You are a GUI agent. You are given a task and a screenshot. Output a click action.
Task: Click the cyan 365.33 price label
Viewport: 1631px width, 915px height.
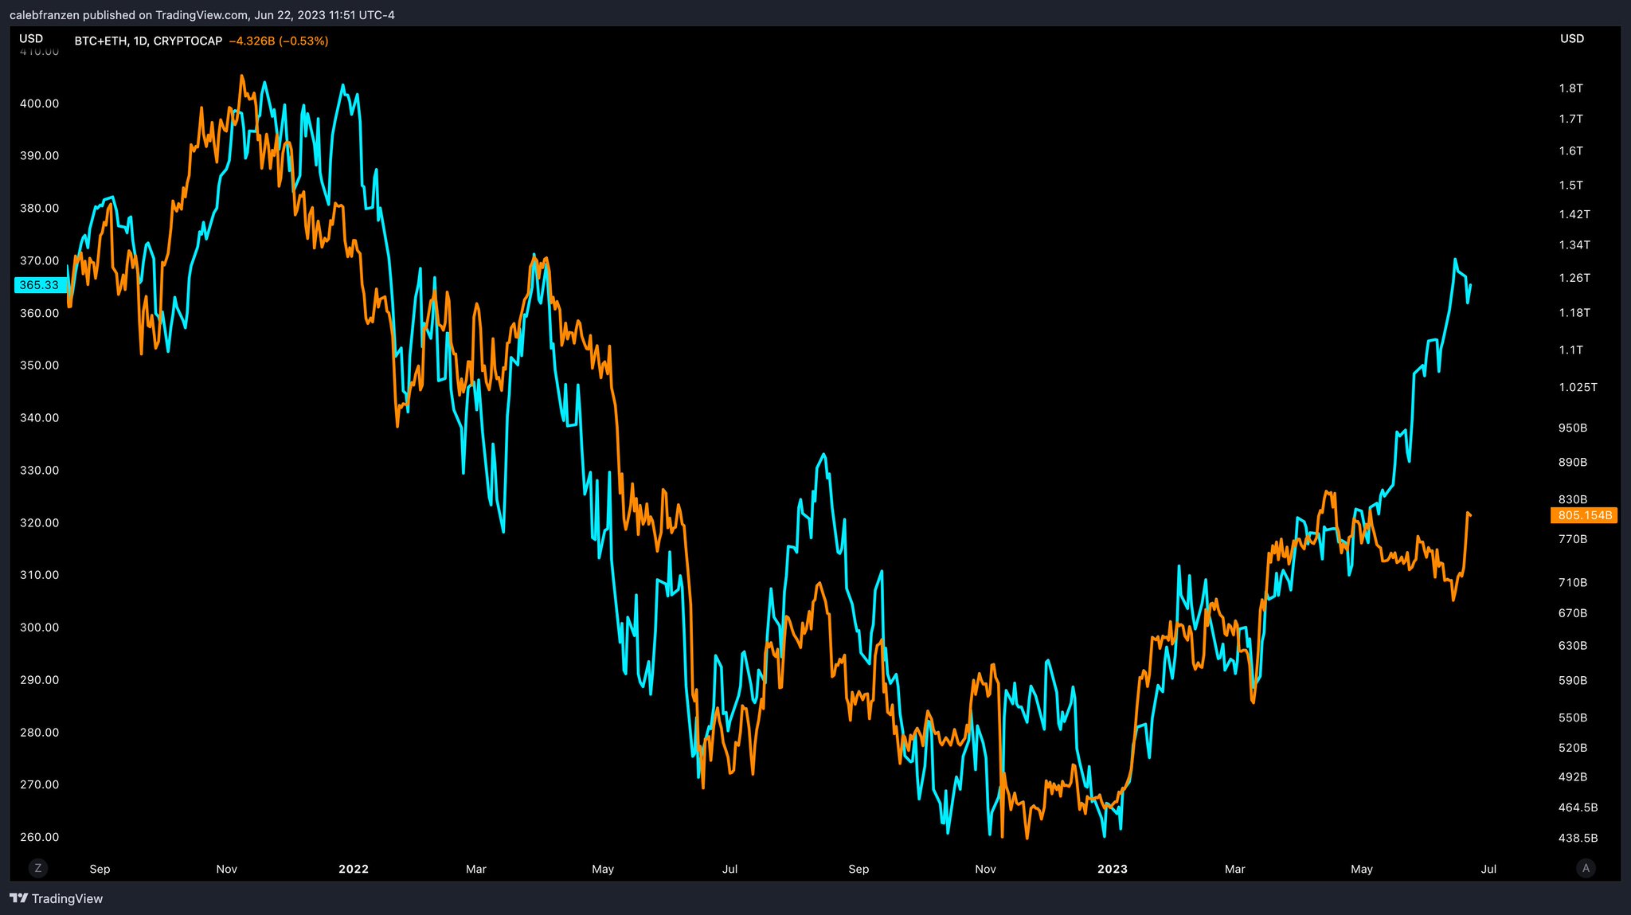39,285
